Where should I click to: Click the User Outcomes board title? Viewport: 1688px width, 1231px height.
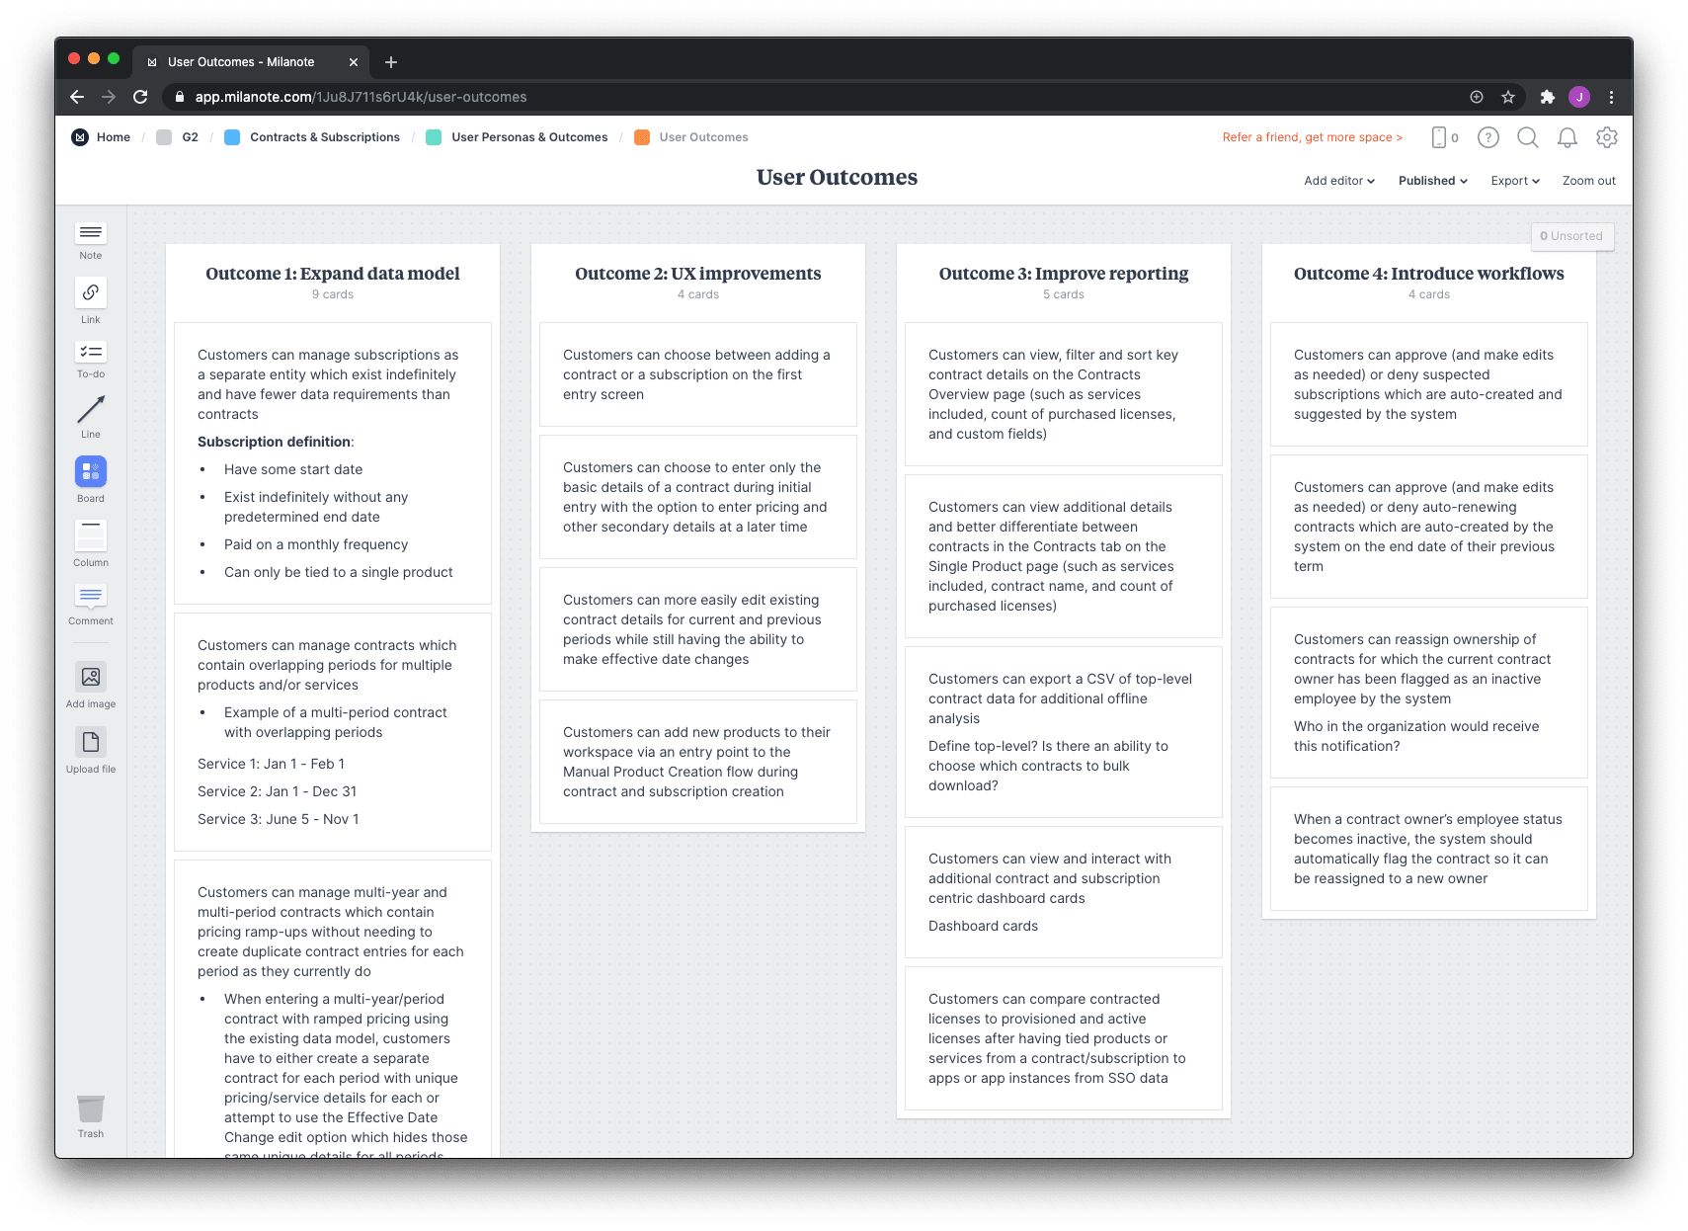[837, 178]
